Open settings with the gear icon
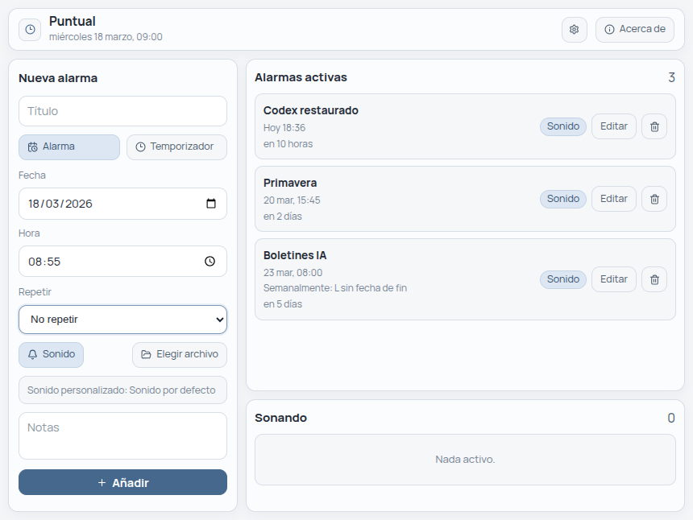This screenshot has height=520, width=693. point(574,30)
